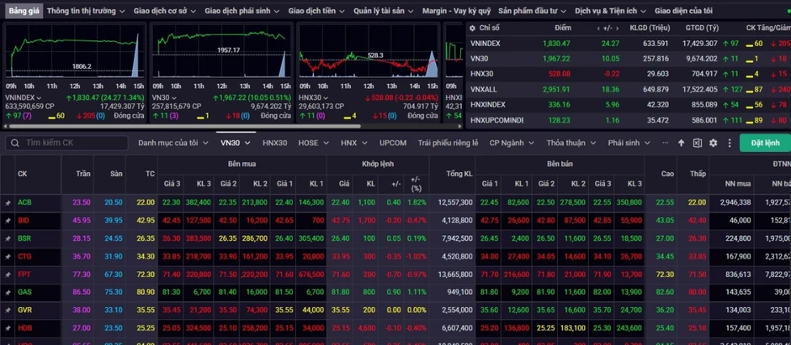Expand the Quản lý tài sản menu
Screen dimensions: 791x345
(x=384, y=11)
